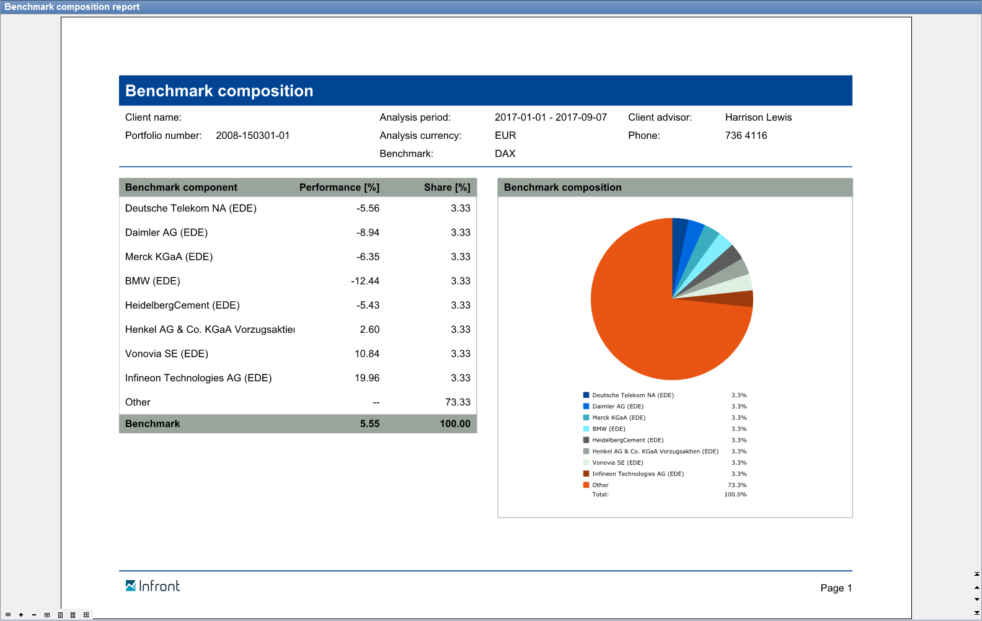Viewport: 982px width, 621px height.
Task: Click the Infineon Technologies legend color swatch
Action: pos(586,474)
